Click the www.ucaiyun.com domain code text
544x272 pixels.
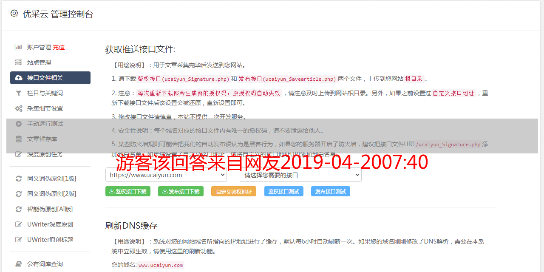coord(161,265)
